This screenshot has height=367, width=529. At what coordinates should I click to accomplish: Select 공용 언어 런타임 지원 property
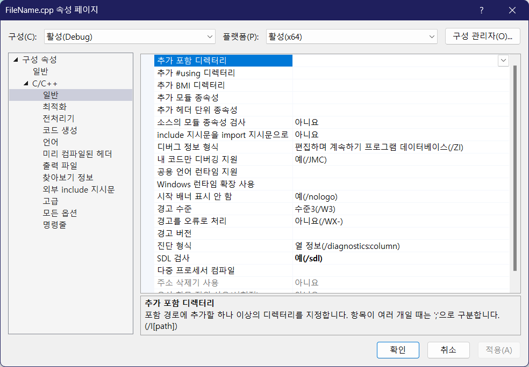tap(223, 172)
